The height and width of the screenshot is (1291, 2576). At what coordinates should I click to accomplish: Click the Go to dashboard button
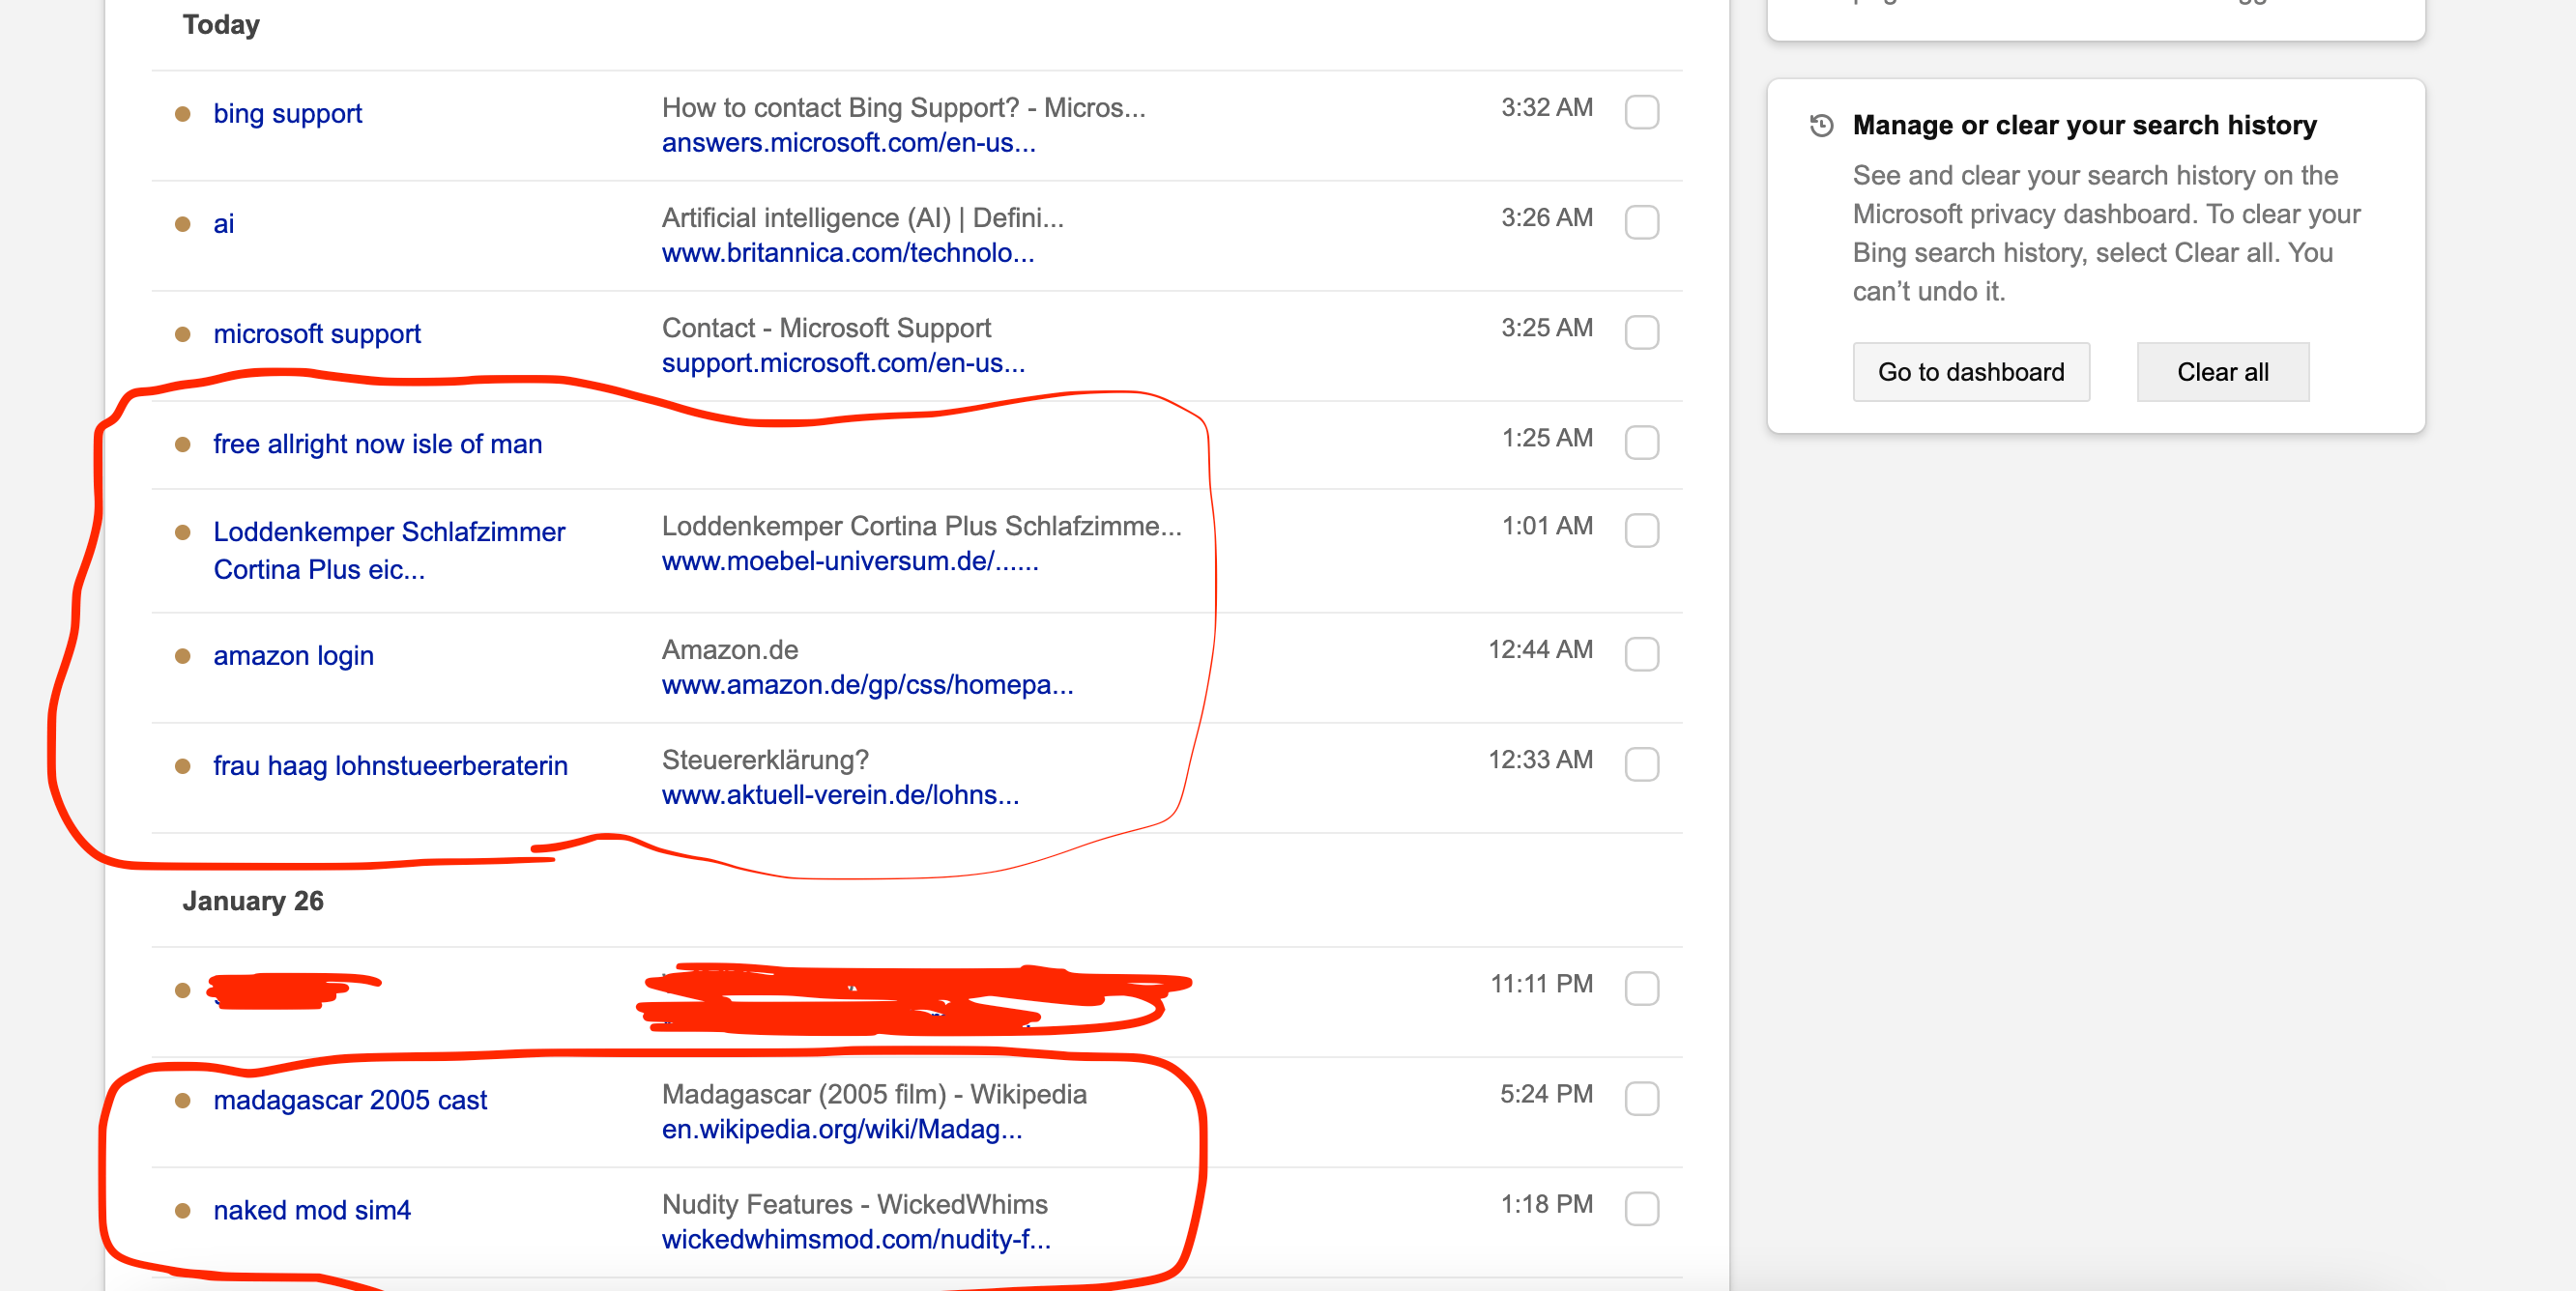point(1971,371)
